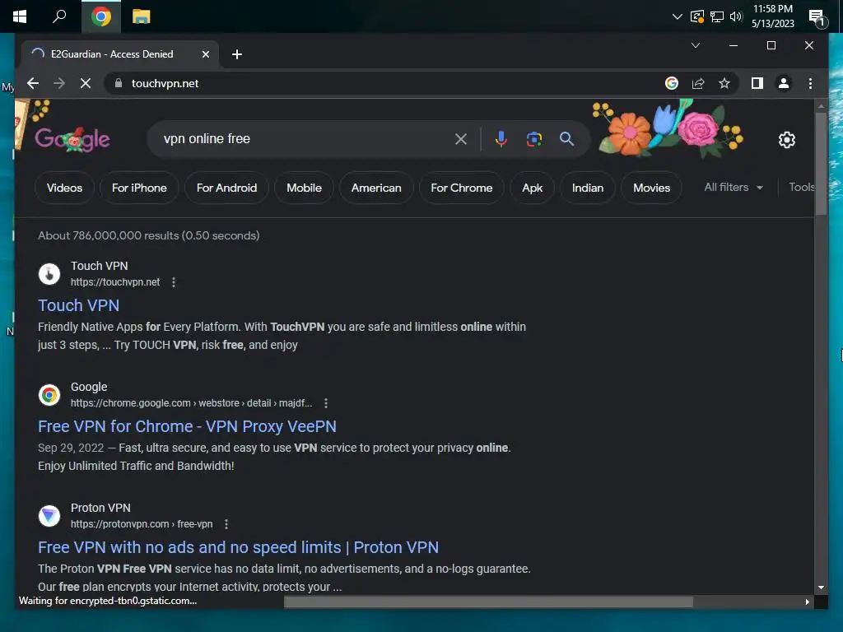843x632 pixels.
Task: Click the Touch VPN site favicon
Action: pyautogui.click(x=49, y=273)
